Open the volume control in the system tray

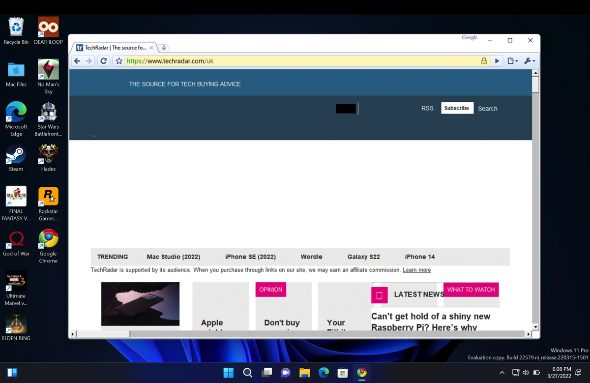click(x=526, y=372)
